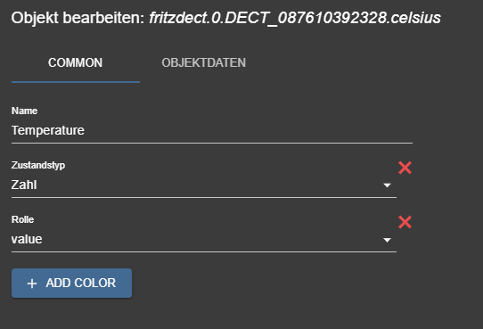Screen dimensions: 483x329
Task: Click the Rolle field label
Action: [22, 219]
